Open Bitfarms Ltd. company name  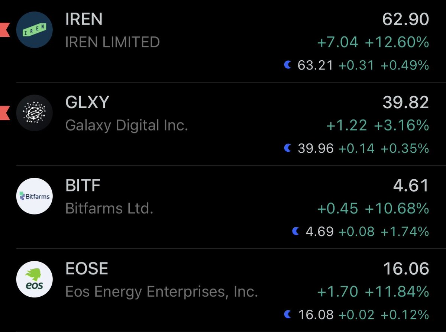109,209
